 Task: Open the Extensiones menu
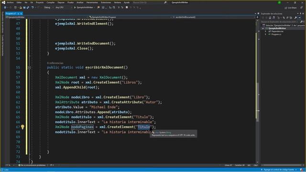(x=106, y=2)
